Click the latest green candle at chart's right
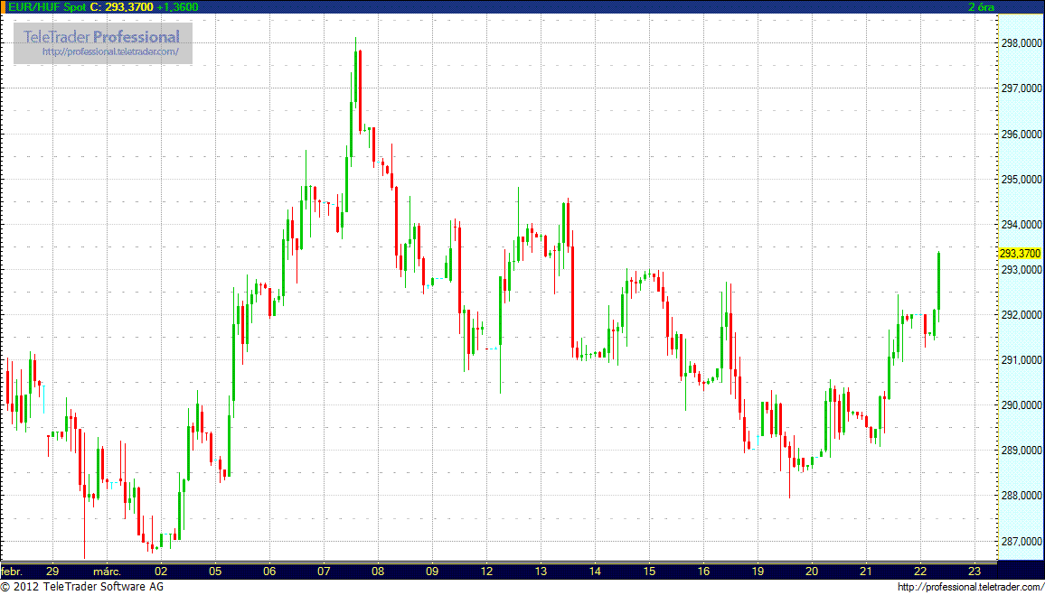The height and width of the screenshot is (595, 1045). pos(939,280)
